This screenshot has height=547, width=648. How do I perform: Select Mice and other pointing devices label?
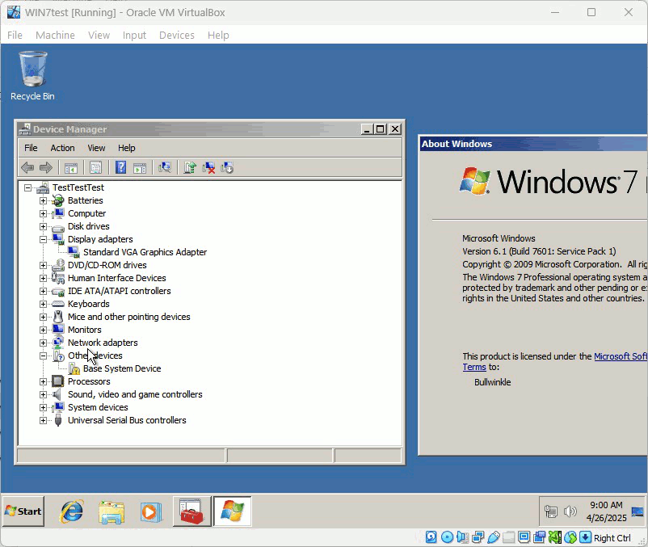pyautogui.click(x=129, y=317)
